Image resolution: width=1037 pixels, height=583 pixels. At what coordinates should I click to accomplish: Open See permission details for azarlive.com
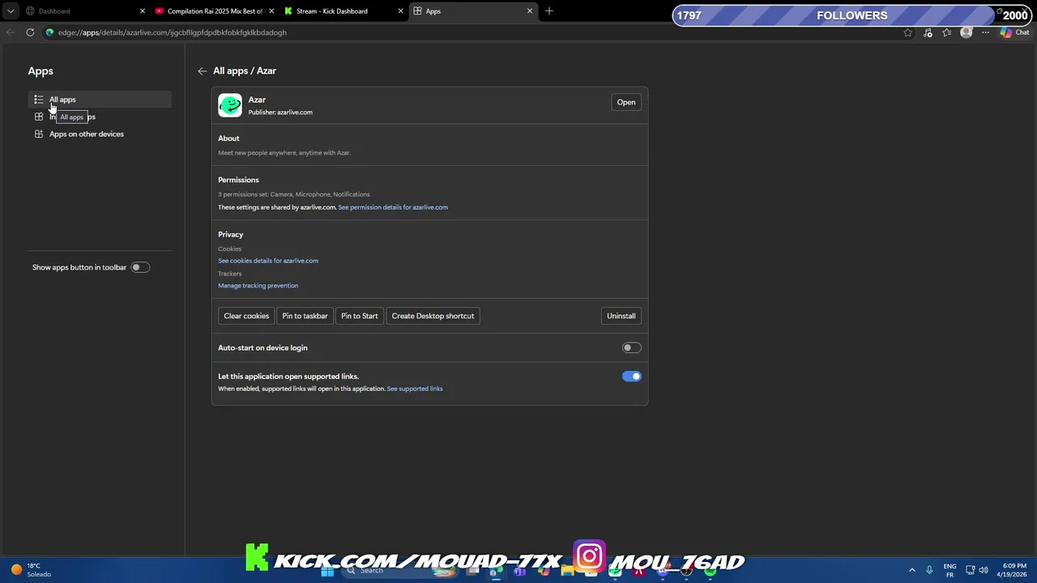pos(393,207)
